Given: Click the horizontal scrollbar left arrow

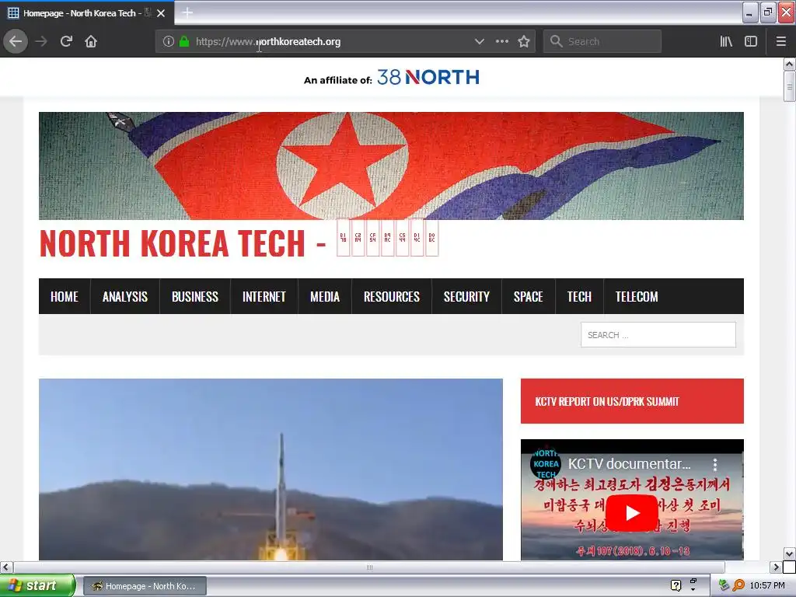Looking at the screenshot, I should [6, 567].
